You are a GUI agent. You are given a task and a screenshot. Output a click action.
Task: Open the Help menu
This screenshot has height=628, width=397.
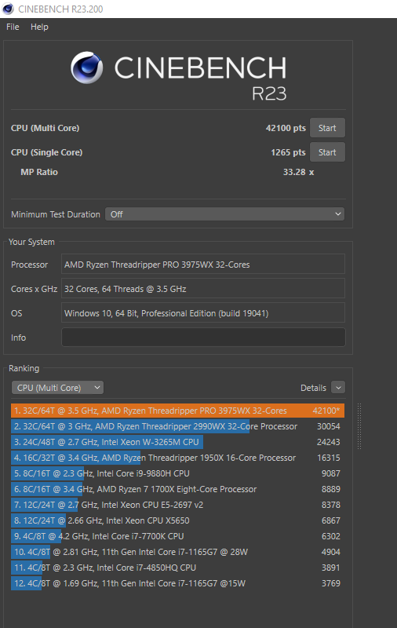(39, 27)
